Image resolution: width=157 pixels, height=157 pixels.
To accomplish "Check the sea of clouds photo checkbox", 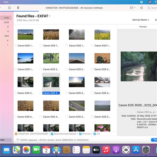I will click(x=15, y=69).
